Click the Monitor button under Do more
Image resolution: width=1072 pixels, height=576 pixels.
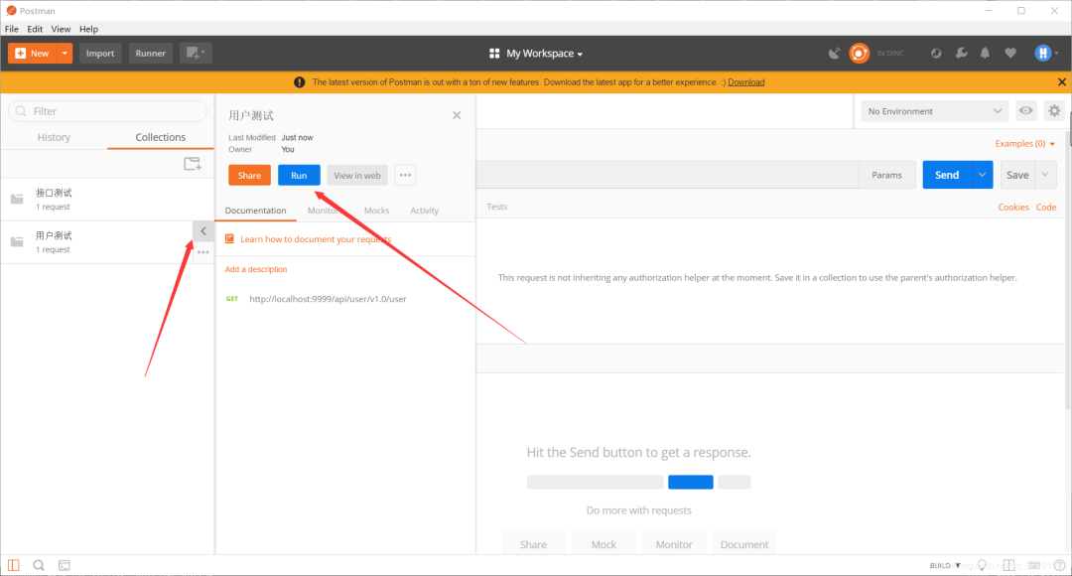[674, 544]
